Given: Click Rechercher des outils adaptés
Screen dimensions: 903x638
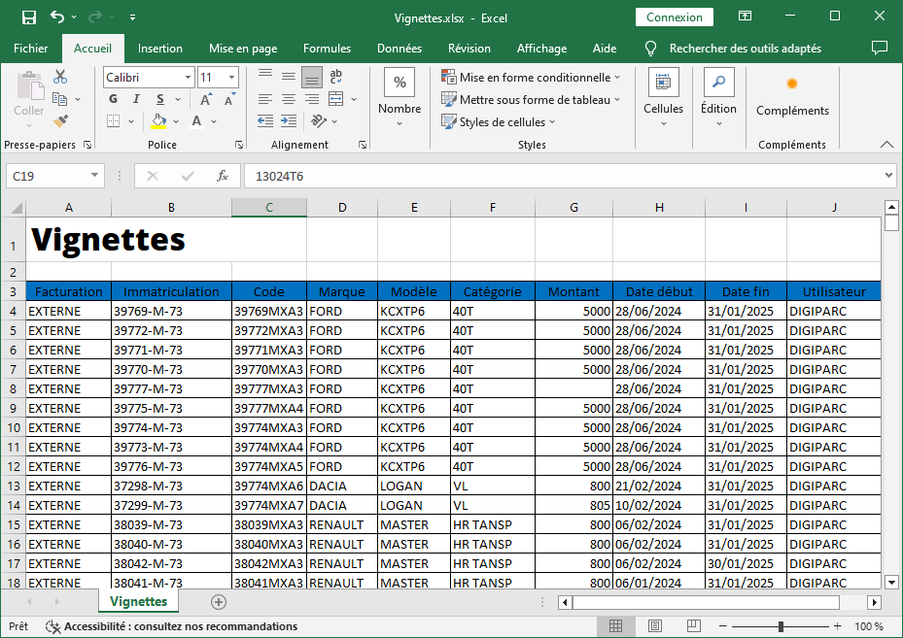Looking at the screenshot, I should [746, 49].
